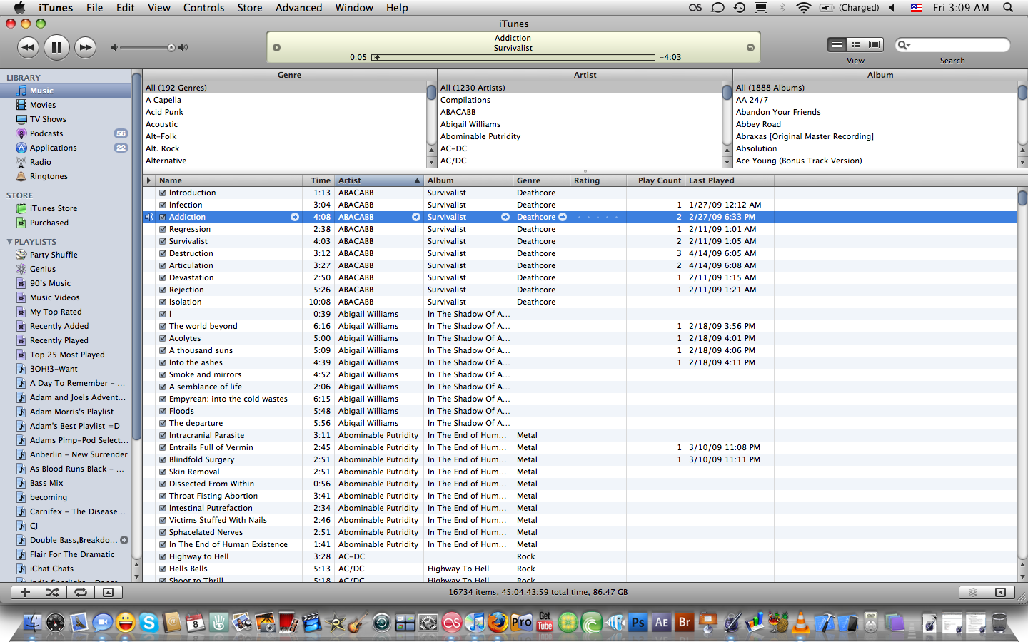Screen dimensions: 1028x642
Task: Switch to grid view
Action: tap(855, 44)
